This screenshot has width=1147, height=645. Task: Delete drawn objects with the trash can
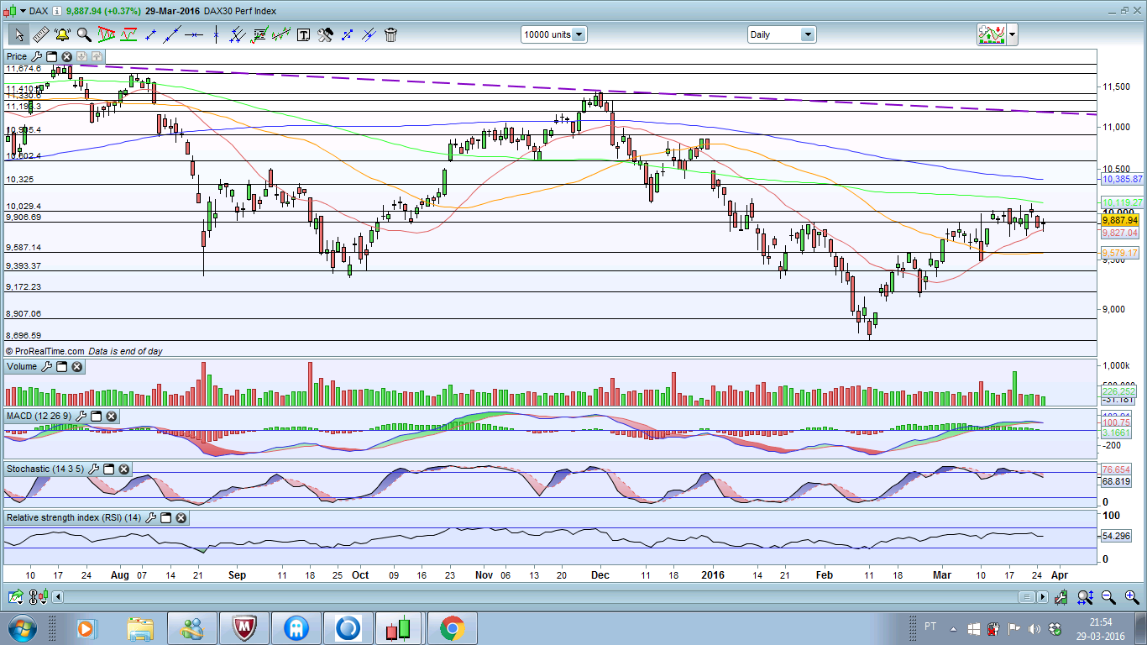tap(390, 34)
